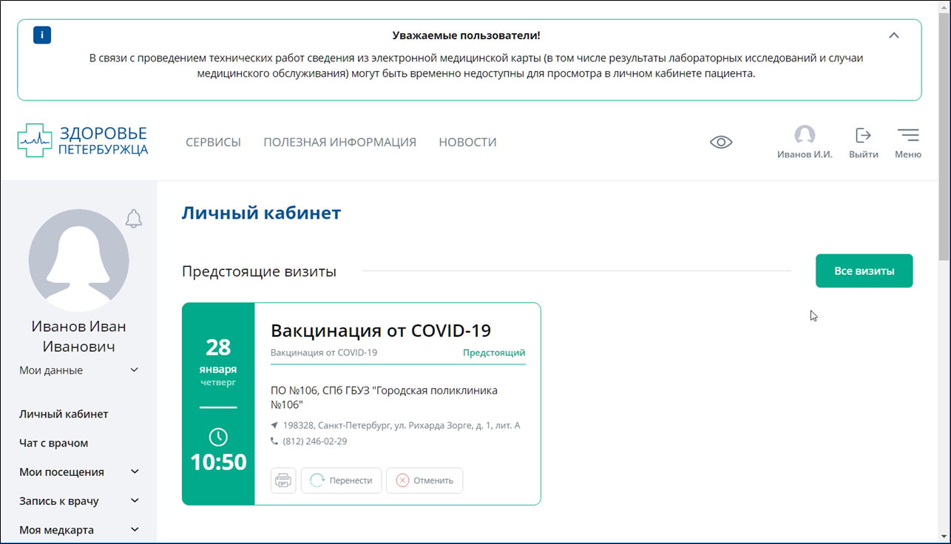The width and height of the screenshot is (951, 544).
Task: Open the ПОЛЕЗНАЯ ИНФОРМАЦИЯ menu
Action: point(340,142)
